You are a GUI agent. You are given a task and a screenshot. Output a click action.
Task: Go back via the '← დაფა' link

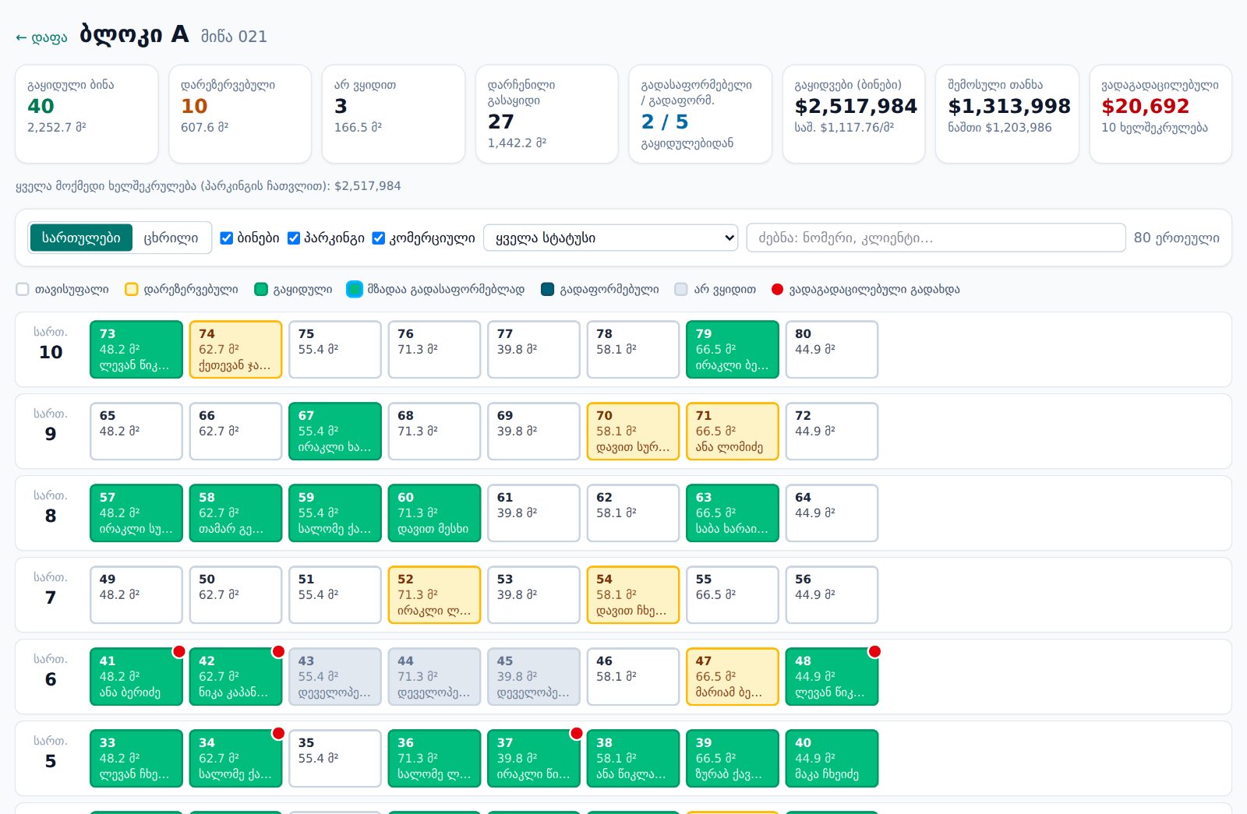pos(41,37)
